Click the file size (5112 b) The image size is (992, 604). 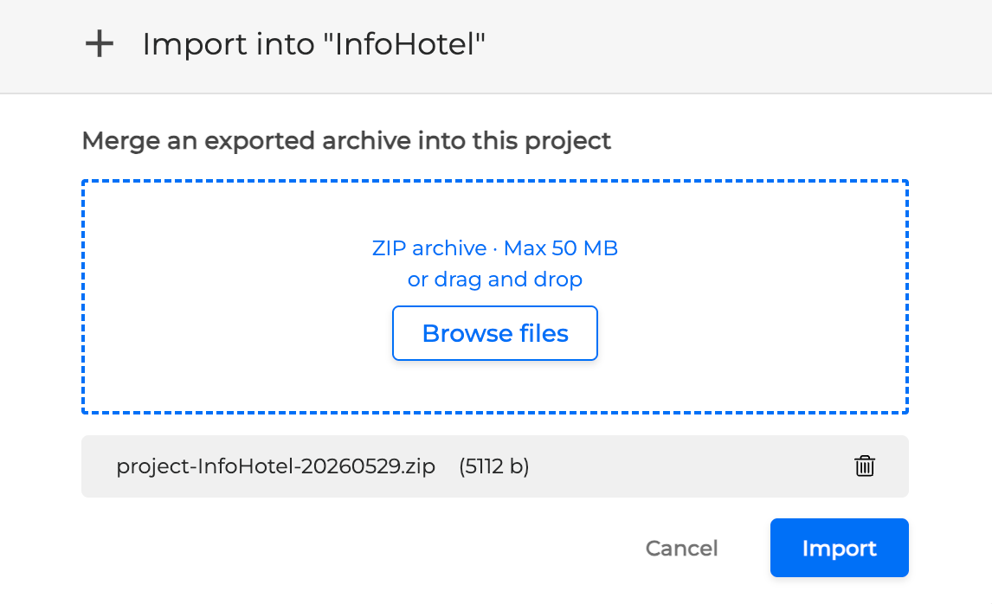(494, 466)
